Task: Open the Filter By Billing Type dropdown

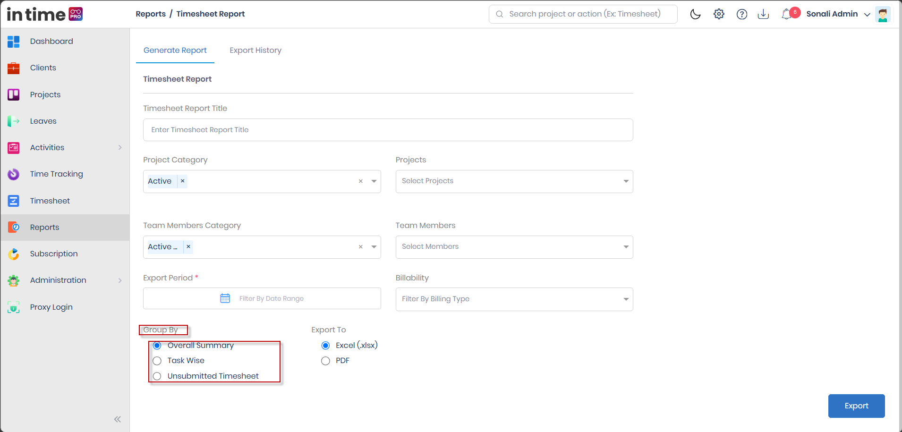Action: pyautogui.click(x=514, y=299)
